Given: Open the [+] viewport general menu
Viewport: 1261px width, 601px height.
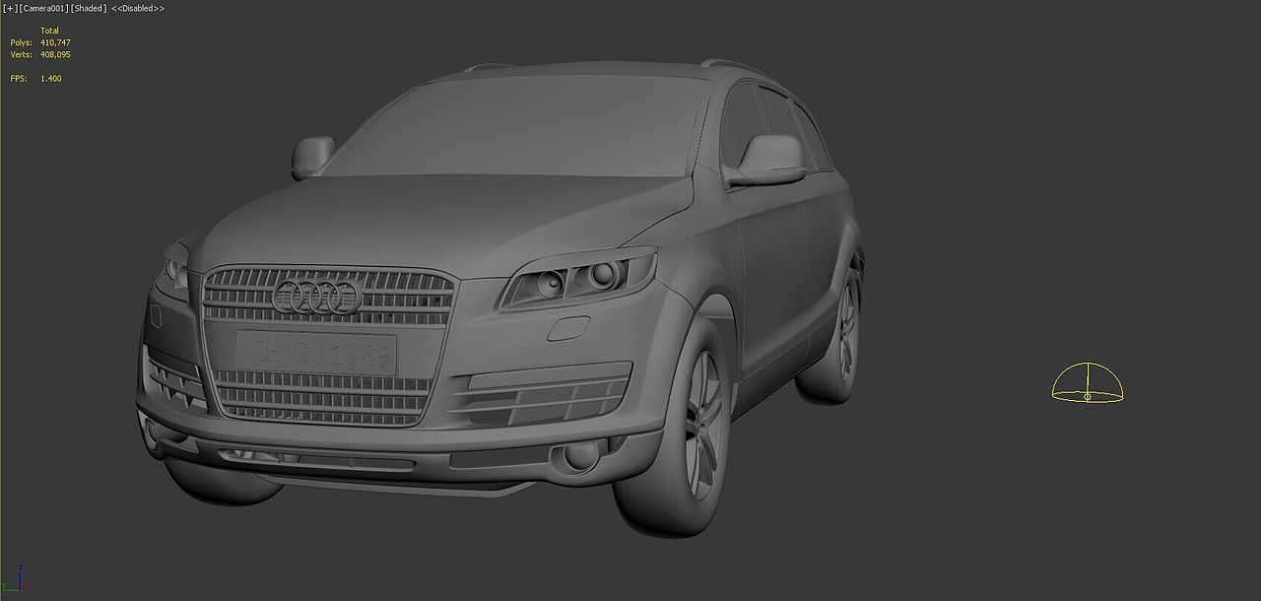Looking at the screenshot, I should (x=10, y=8).
